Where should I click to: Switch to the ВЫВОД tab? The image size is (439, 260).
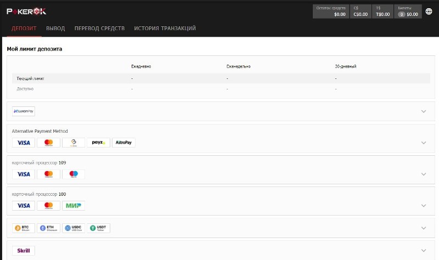click(55, 28)
